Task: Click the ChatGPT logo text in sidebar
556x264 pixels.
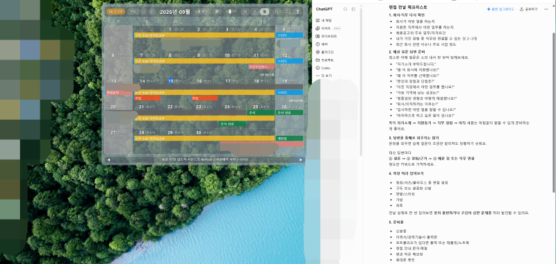Action: (x=324, y=9)
